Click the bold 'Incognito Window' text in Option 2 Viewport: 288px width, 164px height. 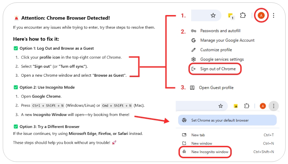point(50,115)
